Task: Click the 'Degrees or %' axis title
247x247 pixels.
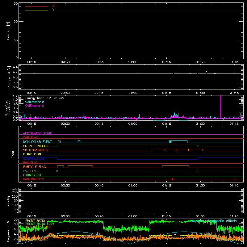Action: [x=8, y=231]
